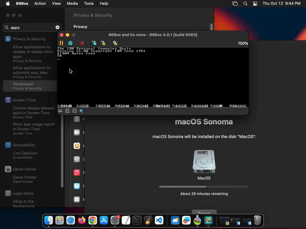The image size is (306, 229).
Task: Open Finder from the Dock
Action: pos(48,220)
